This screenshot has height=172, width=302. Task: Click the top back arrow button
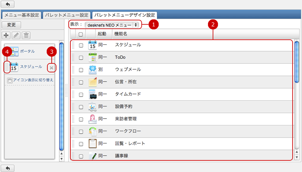point(7,4)
